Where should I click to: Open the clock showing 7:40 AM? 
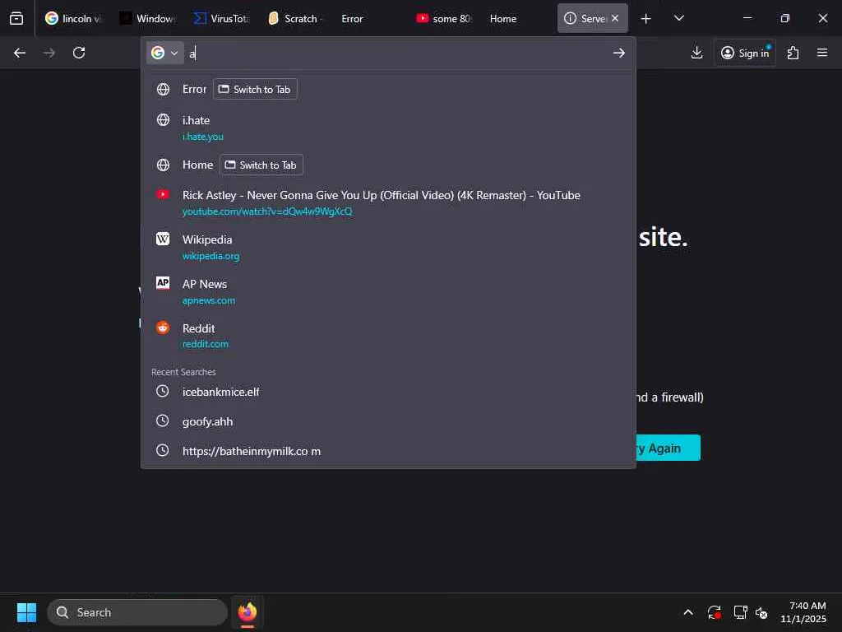803,612
